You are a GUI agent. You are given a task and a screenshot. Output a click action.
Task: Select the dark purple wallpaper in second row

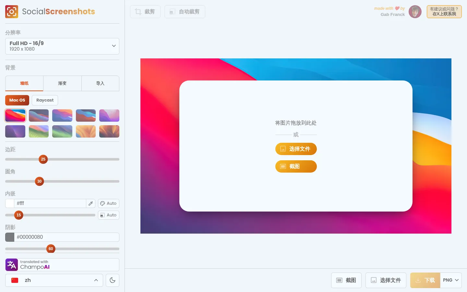pyautogui.click(x=15, y=131)
